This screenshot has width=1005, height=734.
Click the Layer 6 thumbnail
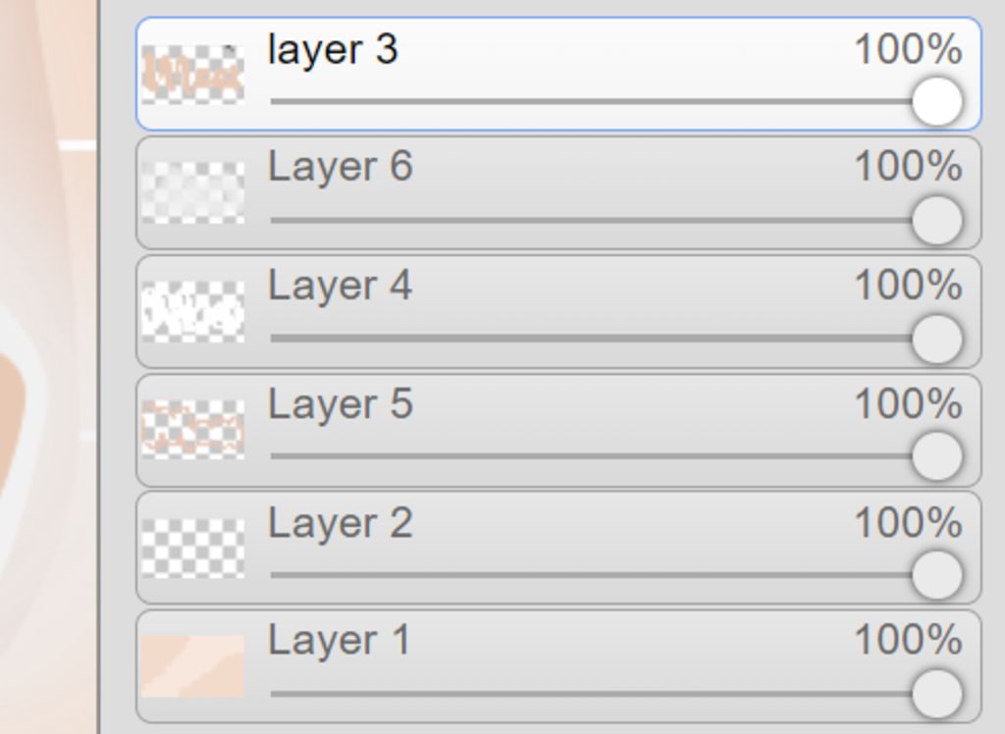click(192, 192)
